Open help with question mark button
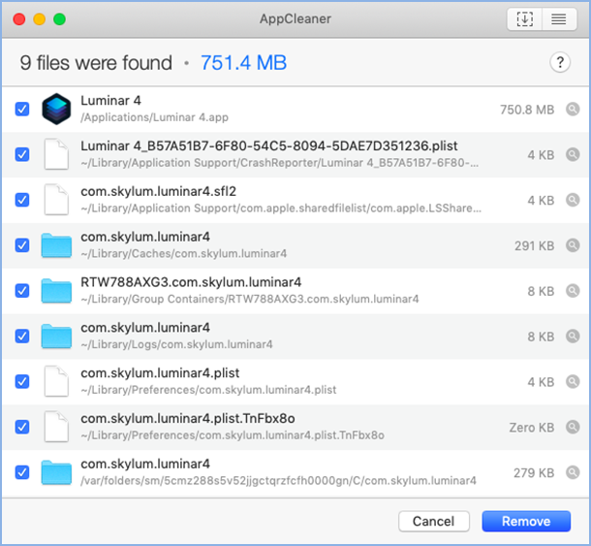591x546 pixels. tap(560, 62)
